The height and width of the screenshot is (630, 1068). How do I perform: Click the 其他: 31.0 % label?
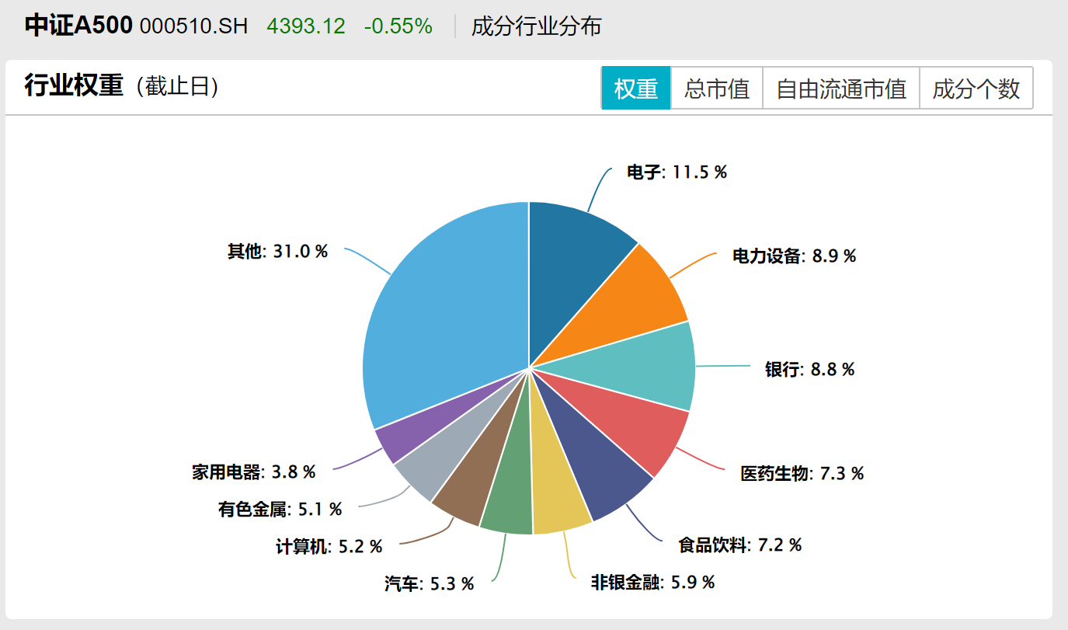[x=277, y=251]
